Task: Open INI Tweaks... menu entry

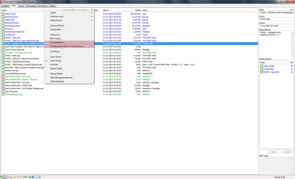Action: pos(69,39)
